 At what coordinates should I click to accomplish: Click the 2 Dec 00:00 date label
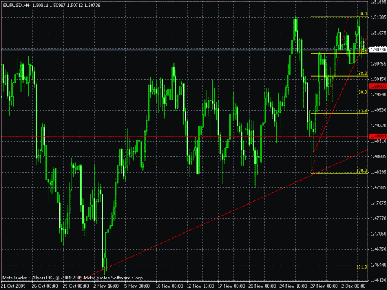(354, 286)
